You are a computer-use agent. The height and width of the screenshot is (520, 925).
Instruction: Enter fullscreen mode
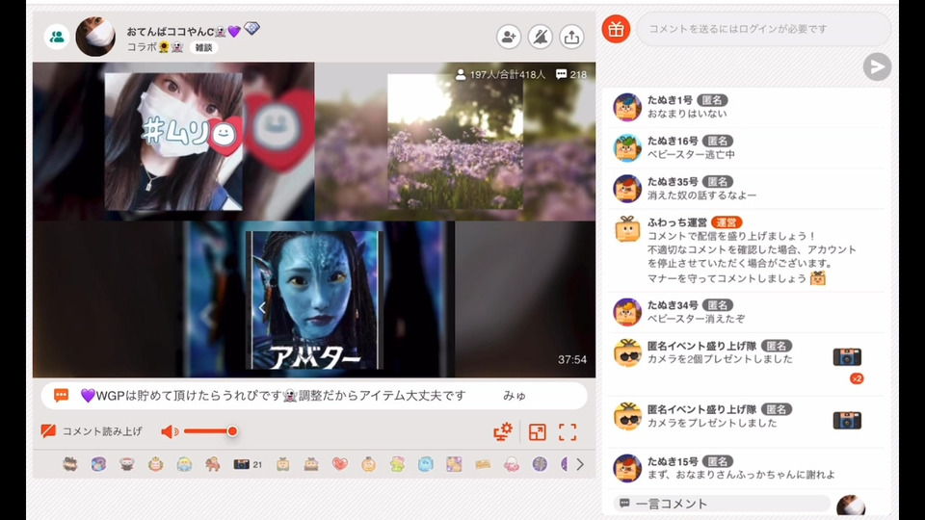pos(568,432)
